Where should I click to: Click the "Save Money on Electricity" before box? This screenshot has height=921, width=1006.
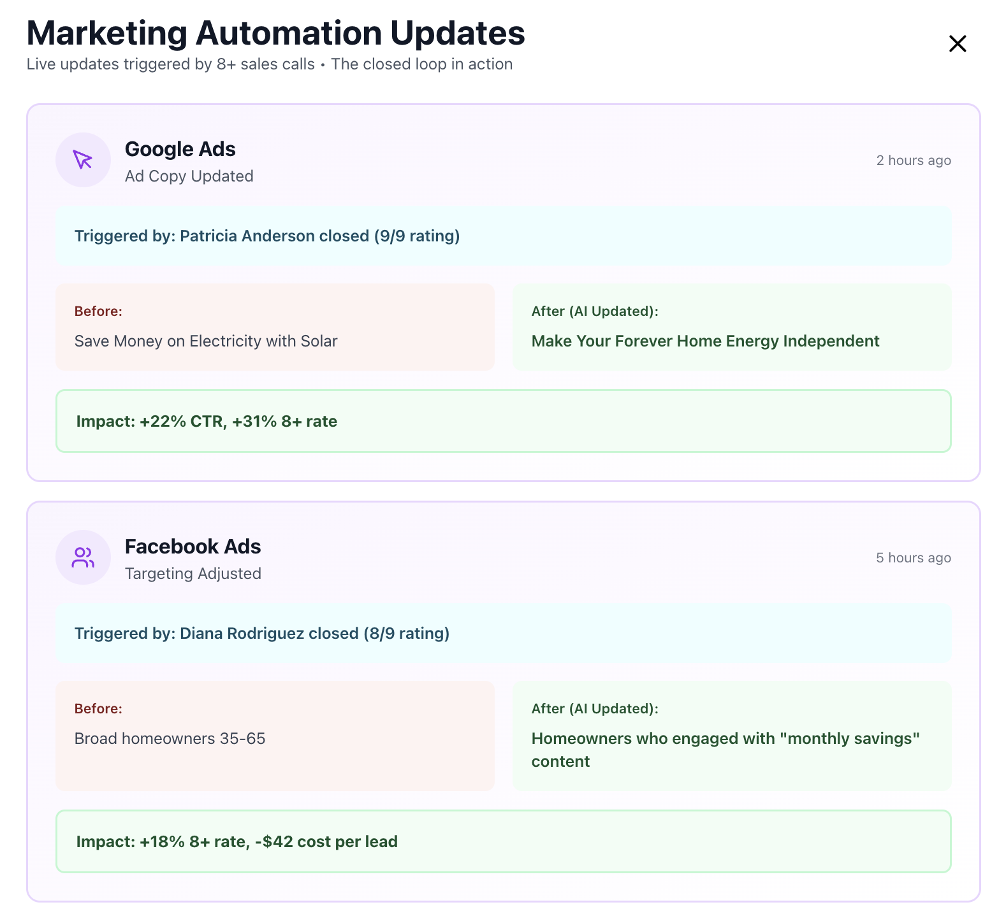point(275,327)
